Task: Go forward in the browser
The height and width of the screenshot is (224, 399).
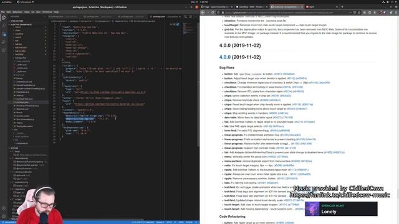Action: tap(208, 12)
